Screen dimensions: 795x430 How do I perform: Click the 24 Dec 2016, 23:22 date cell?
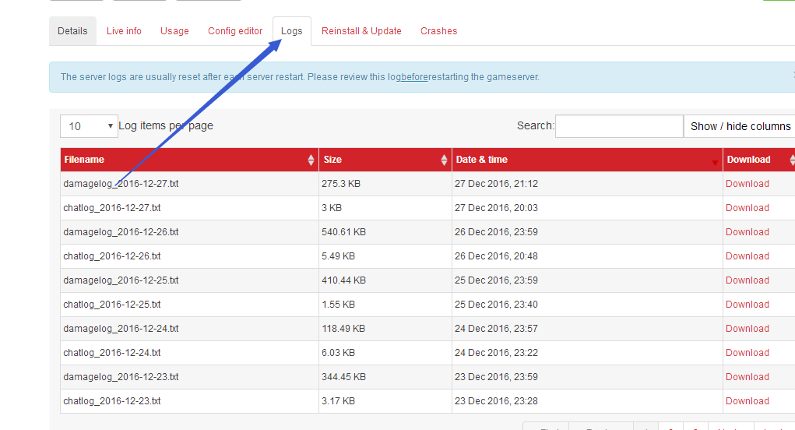pos(586,353)
